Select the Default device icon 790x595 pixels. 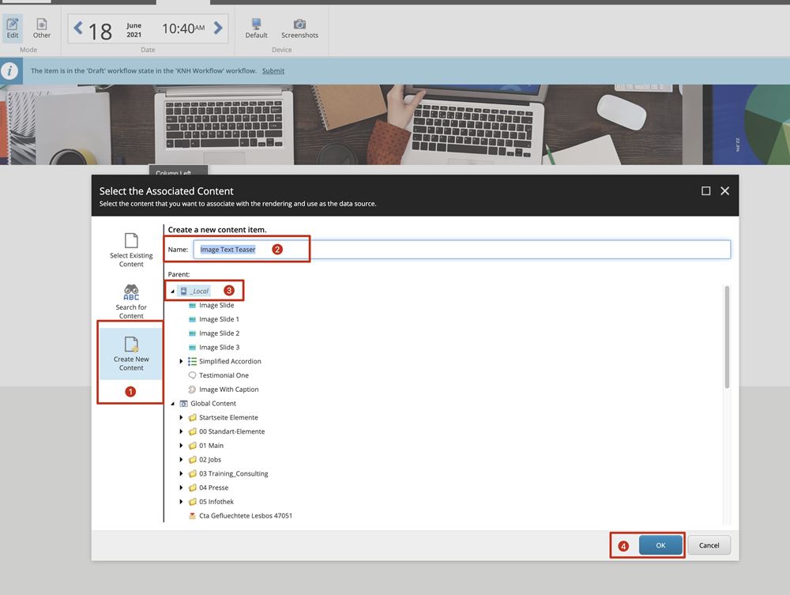[x=256, y=24]
